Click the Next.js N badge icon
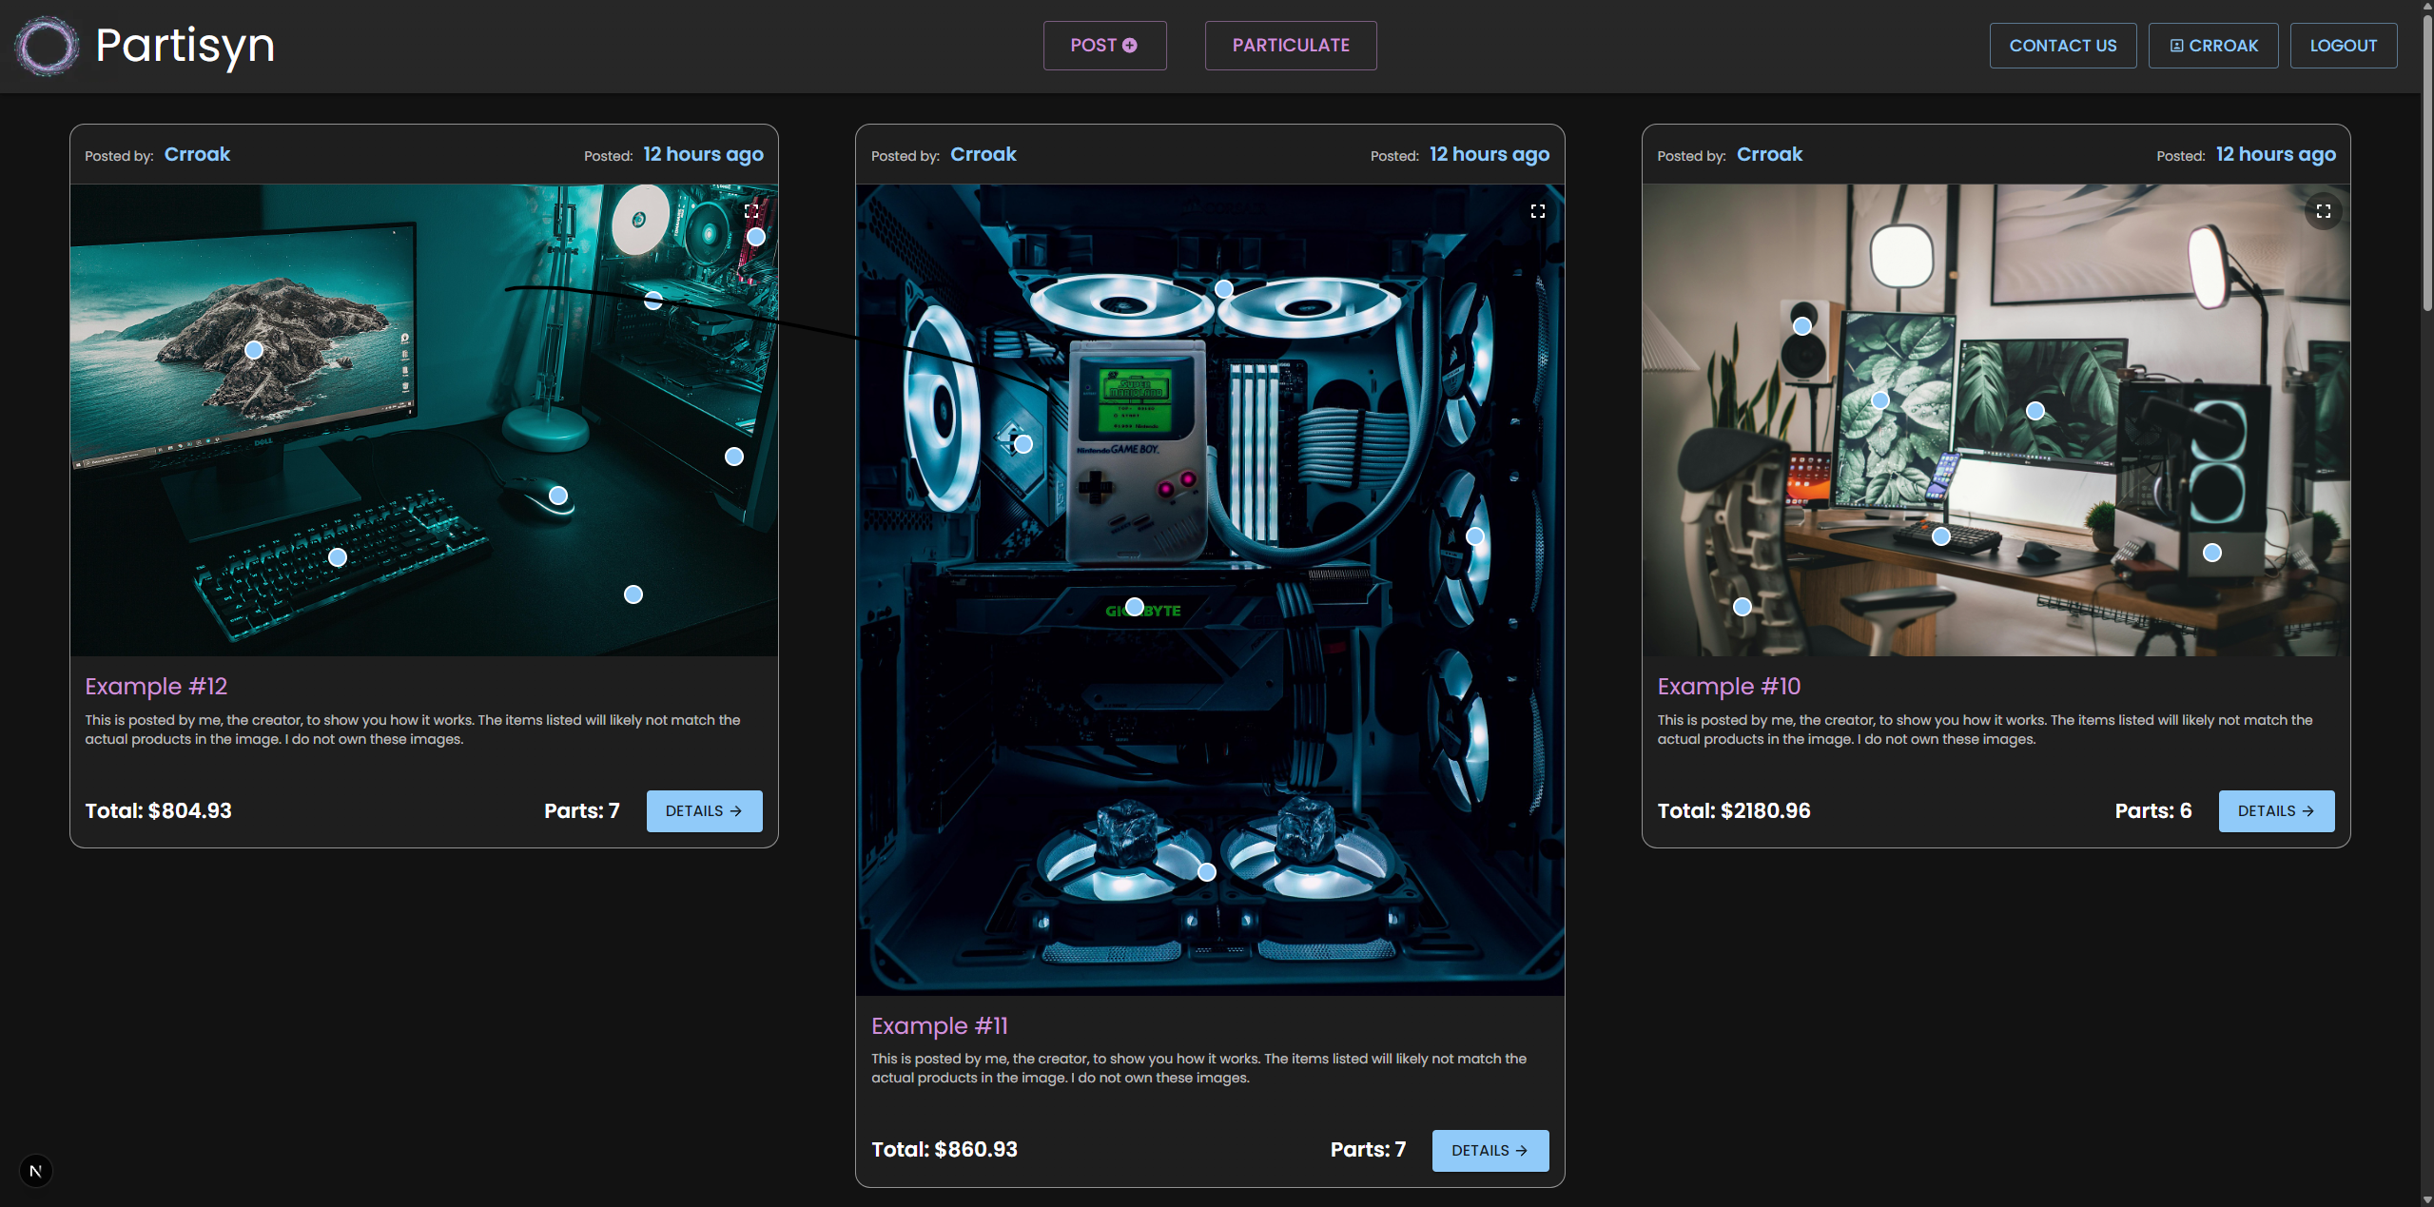The height and width of the screenshot is (1207, 2434). pyautogui.click(x=36, y=1171)
